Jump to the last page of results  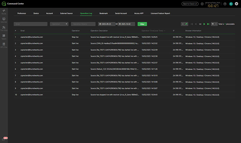click(x=208, y=24)
